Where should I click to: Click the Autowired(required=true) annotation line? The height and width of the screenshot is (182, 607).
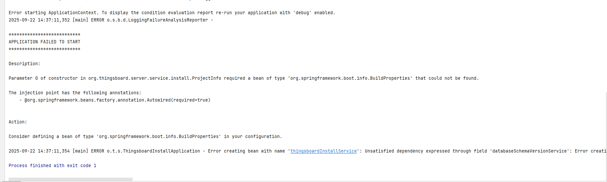pyautogui.click(x=117, y=100)
